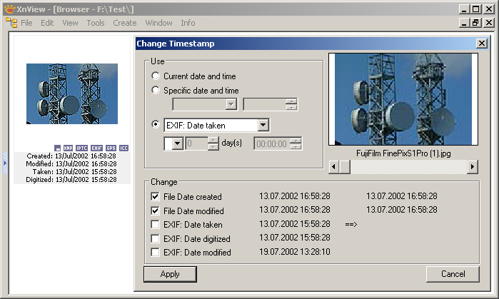
Task: Open the Create menu
Action: [x=124, y=23]
